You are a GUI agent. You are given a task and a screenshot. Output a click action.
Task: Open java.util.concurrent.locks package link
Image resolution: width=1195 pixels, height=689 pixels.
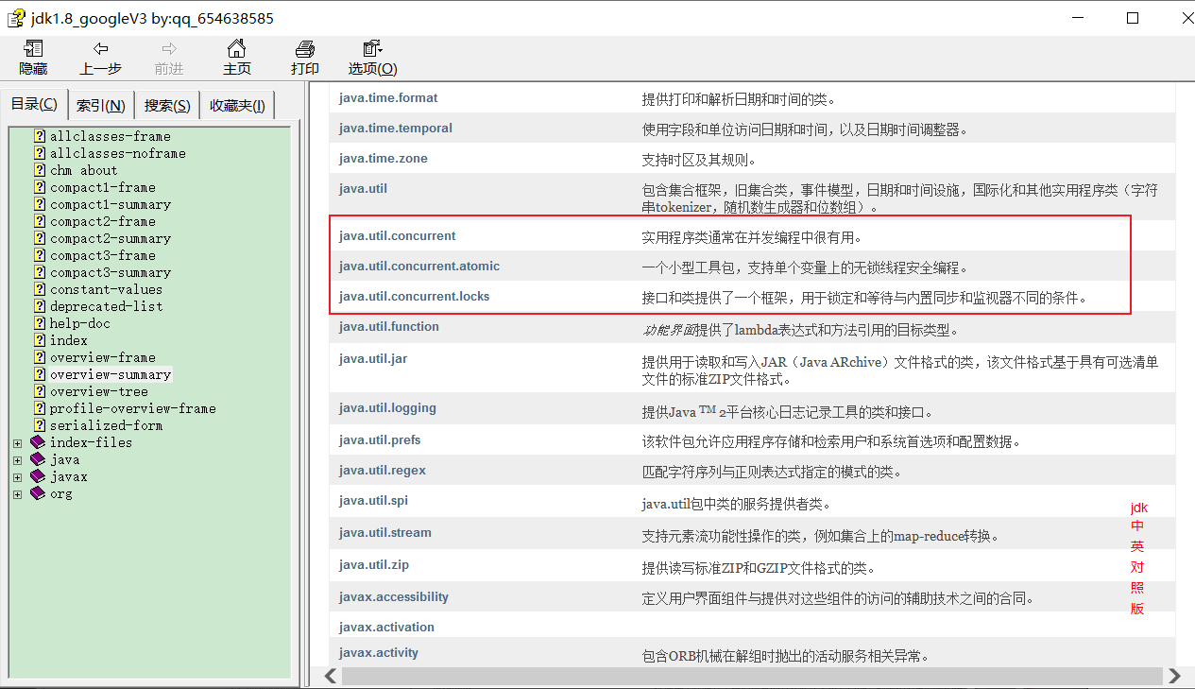(x=415, y=296)
